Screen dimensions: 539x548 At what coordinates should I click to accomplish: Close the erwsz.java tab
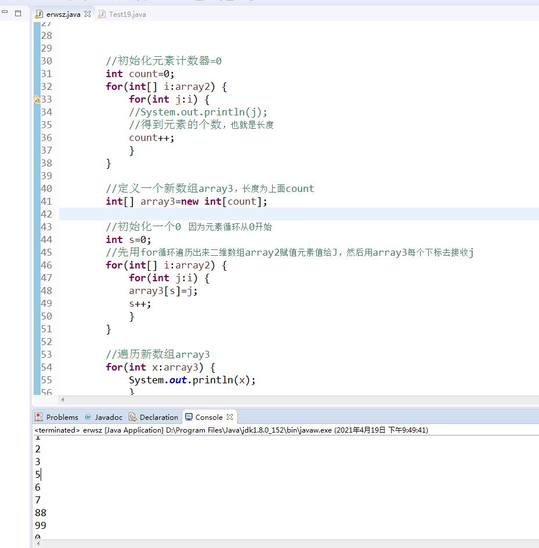(x=88, y=14)
